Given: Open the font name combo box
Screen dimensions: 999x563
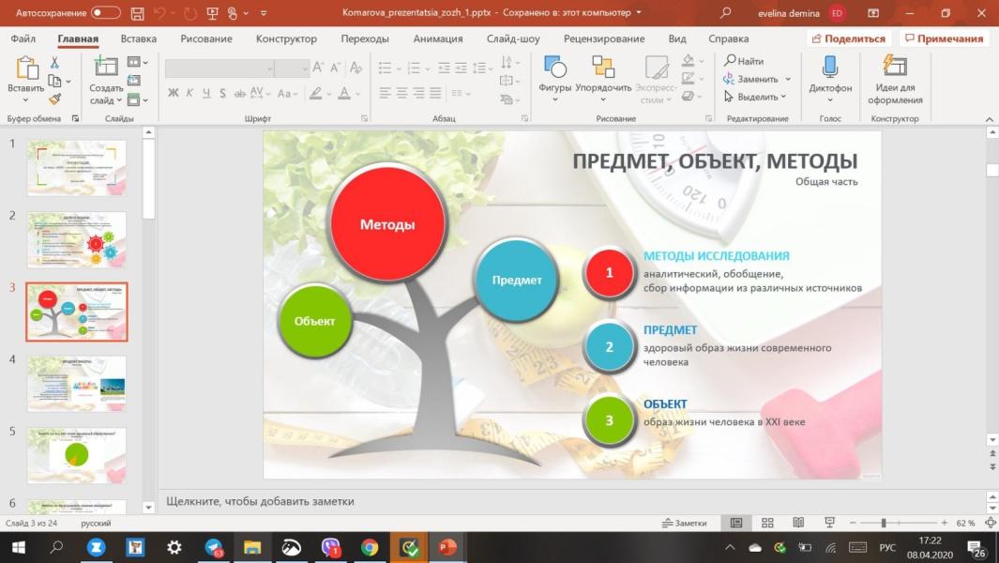Looking at the screenshot, I should tap(219, 68).
